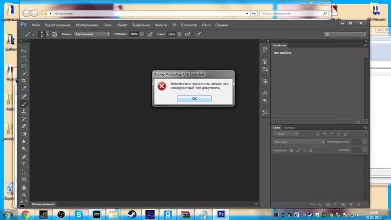Toggle lock all
391x220 pixels.
tap(311, 150)
